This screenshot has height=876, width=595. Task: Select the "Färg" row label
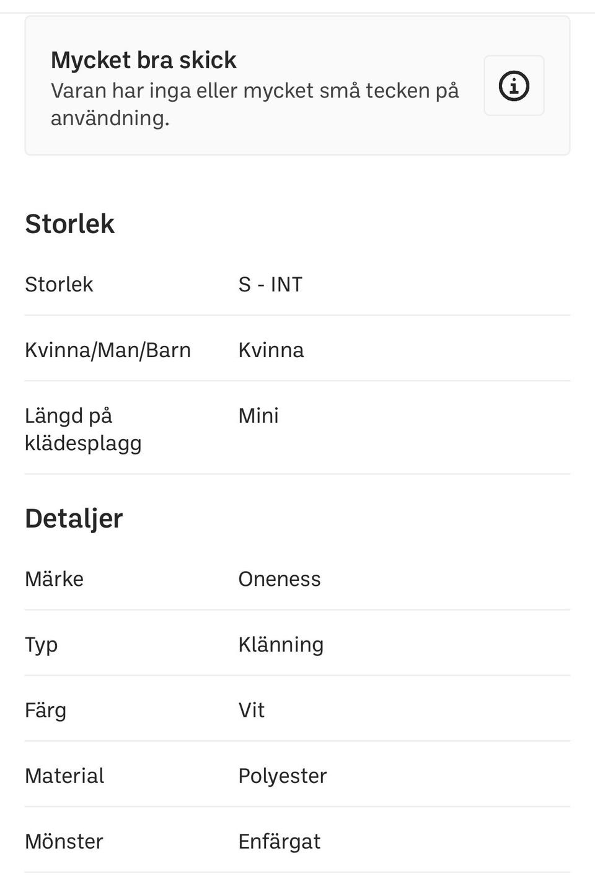click(x=45, y=710)
